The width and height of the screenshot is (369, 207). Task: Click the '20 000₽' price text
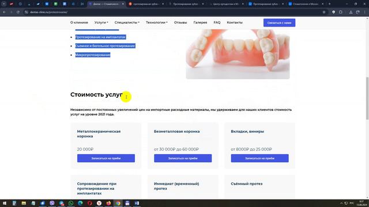coord(85,149)
